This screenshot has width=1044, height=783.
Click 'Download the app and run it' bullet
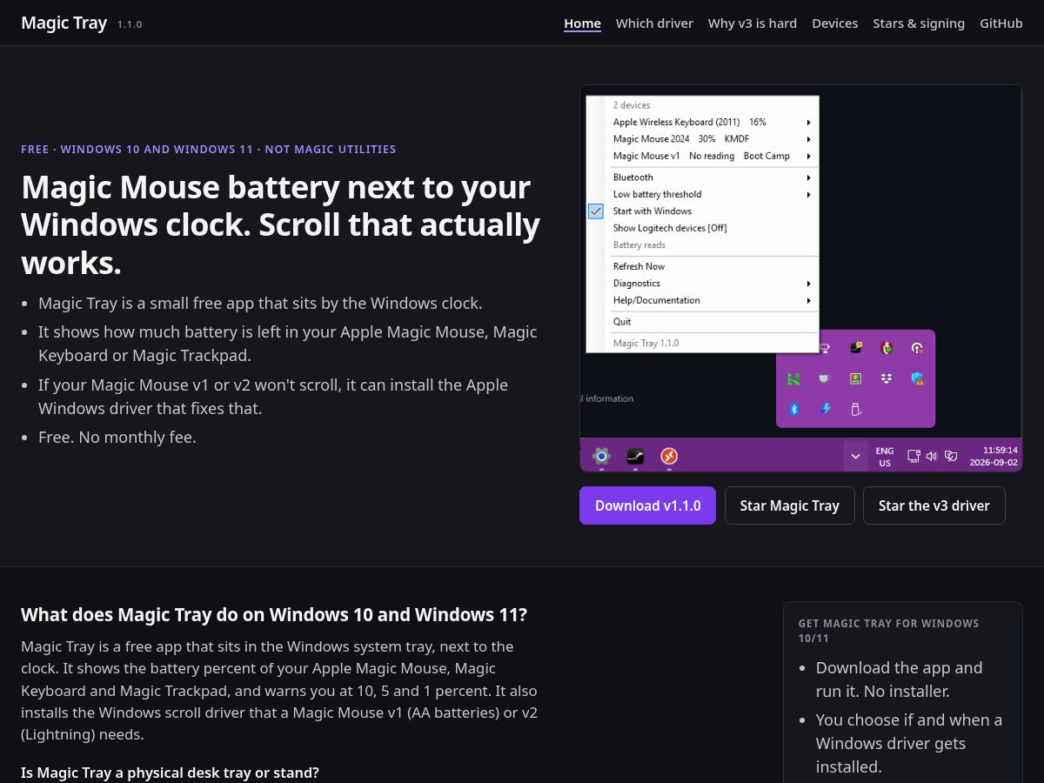[x=900, y=679]
